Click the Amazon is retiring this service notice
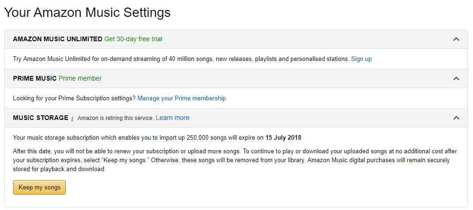The width and height of the screenshot is (473, 210). pyautogui.click(x=116, y=118)
